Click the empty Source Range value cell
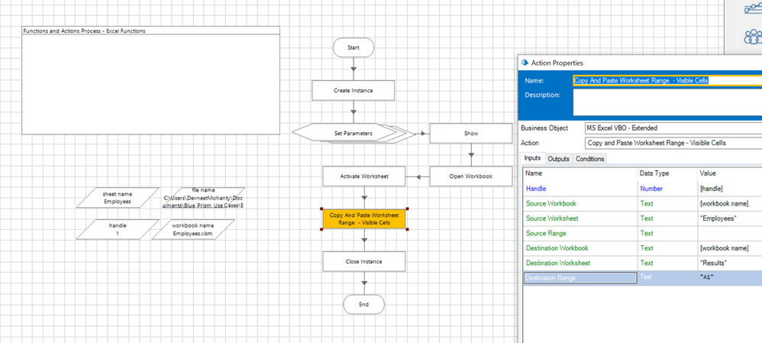Screen dimensions: 762x343 [x=729, y=233]
